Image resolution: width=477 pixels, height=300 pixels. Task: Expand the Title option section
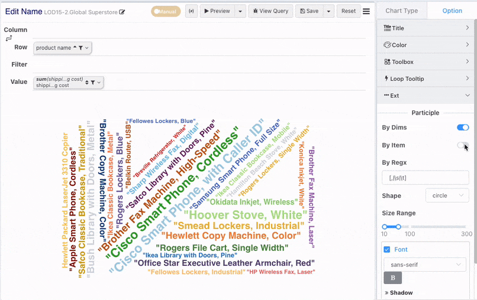point(426,28)
